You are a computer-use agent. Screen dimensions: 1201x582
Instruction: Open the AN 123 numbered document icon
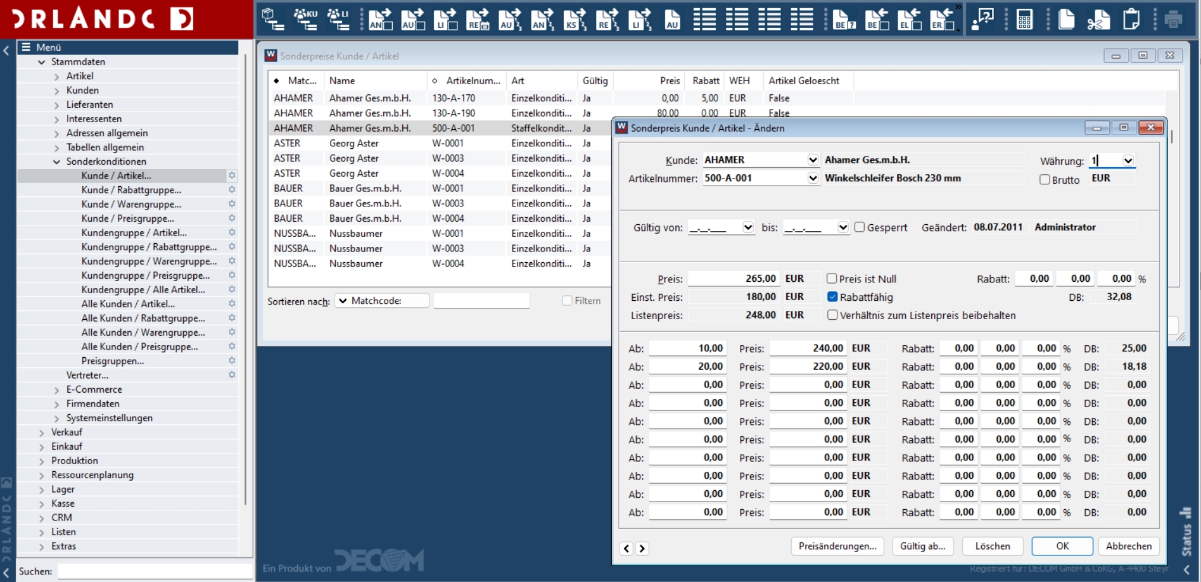click(543, 19)
